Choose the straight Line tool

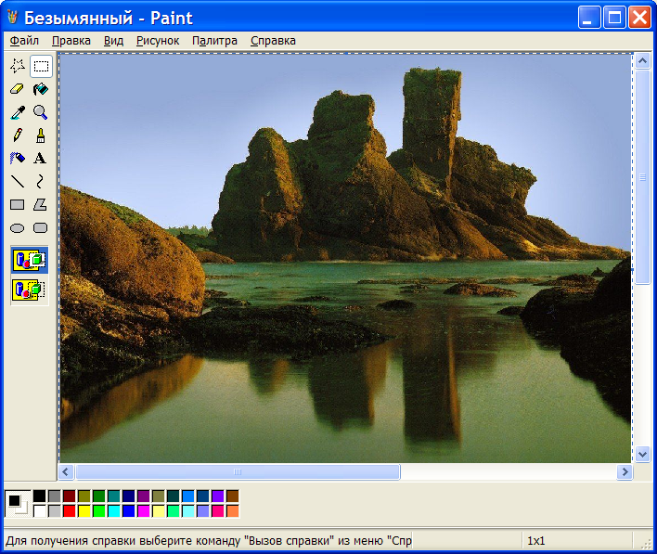(x=18, y=182)
